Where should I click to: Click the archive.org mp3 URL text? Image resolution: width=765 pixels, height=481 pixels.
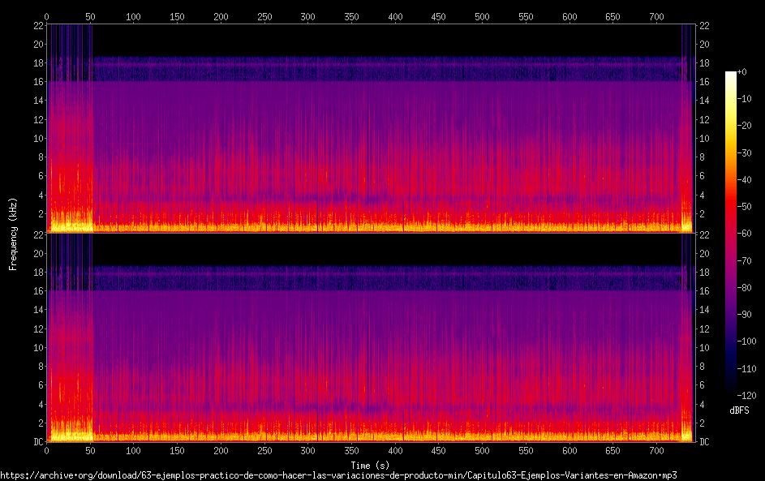(338, 475)
